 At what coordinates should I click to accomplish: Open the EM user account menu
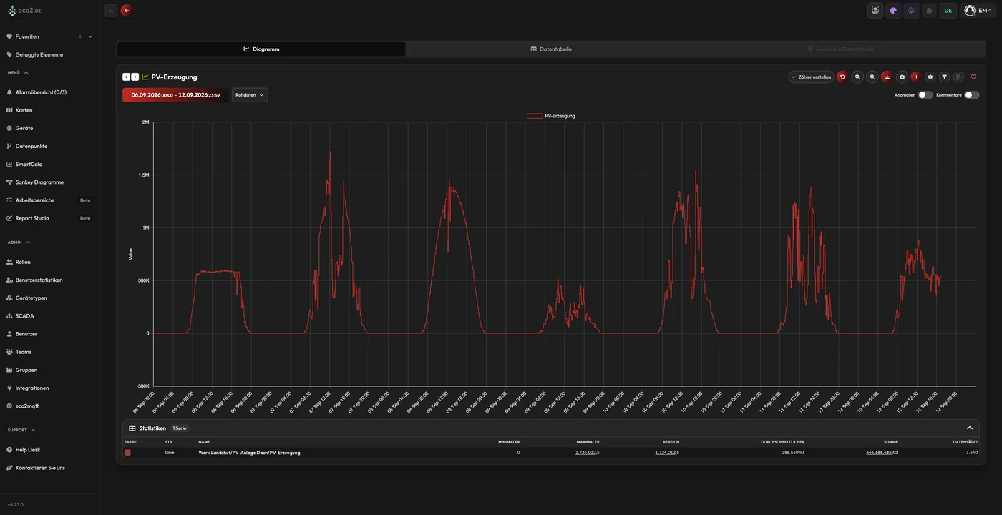coord(979,11)
